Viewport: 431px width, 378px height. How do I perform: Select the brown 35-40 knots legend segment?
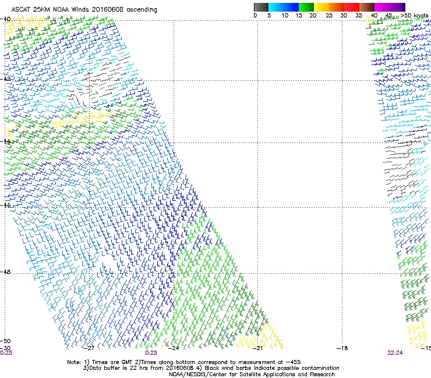[x=367, y=7]
